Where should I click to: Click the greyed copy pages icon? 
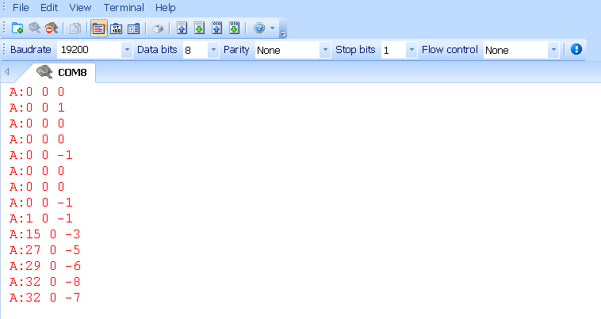click(x=75, y=28)
